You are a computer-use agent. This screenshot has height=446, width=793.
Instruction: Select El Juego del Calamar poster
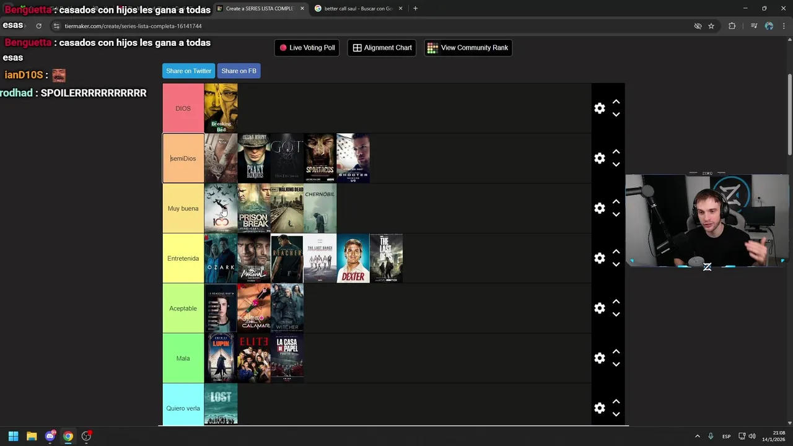[x=254, y=308]
